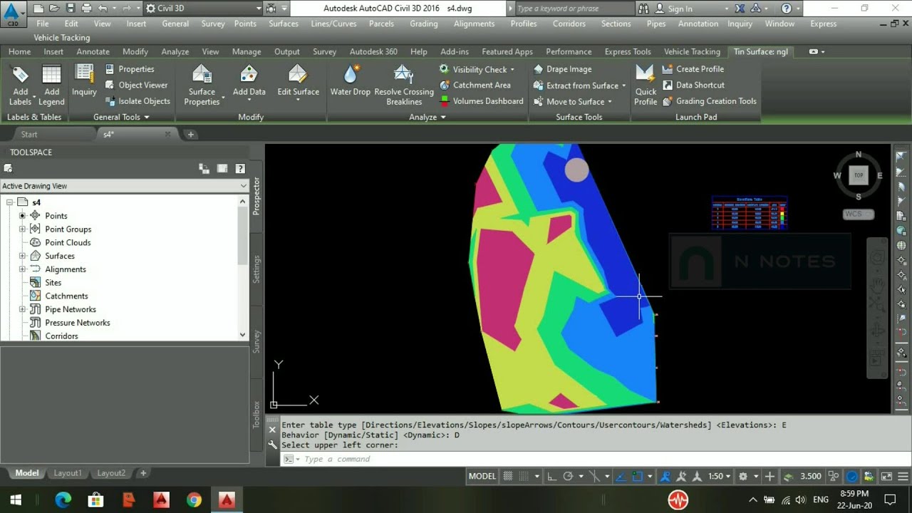Click the MODEL space button in the status bar

[x=482, y=476]
